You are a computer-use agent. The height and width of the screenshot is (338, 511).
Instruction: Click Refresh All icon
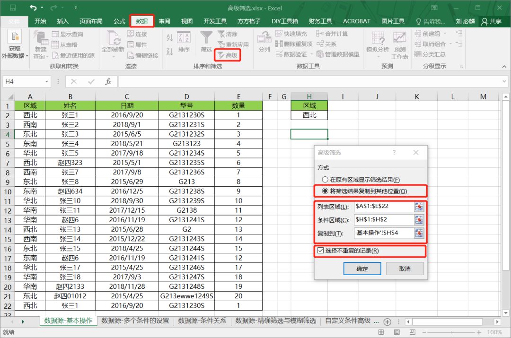click(x=113, y=38)
